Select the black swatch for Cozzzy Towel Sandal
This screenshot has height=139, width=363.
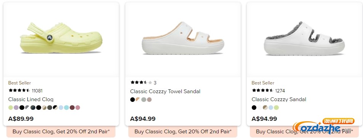pos(133,100)
